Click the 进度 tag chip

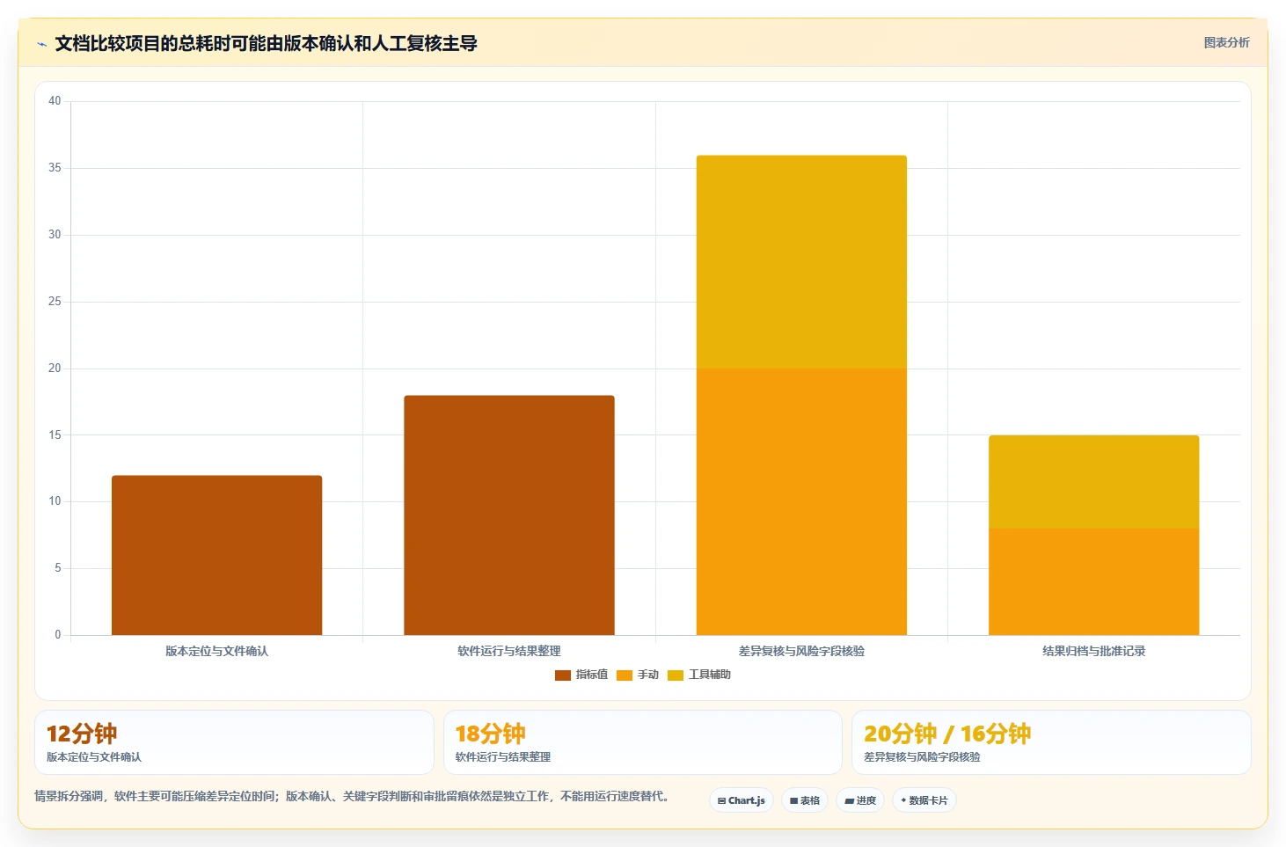coord(860,800)
